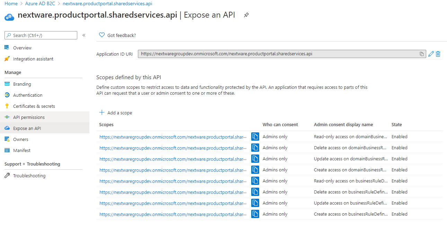Copy scope for Update access on domainBusinessR
Viewport: 447px width, 235px height.
(x=255, y=159)
